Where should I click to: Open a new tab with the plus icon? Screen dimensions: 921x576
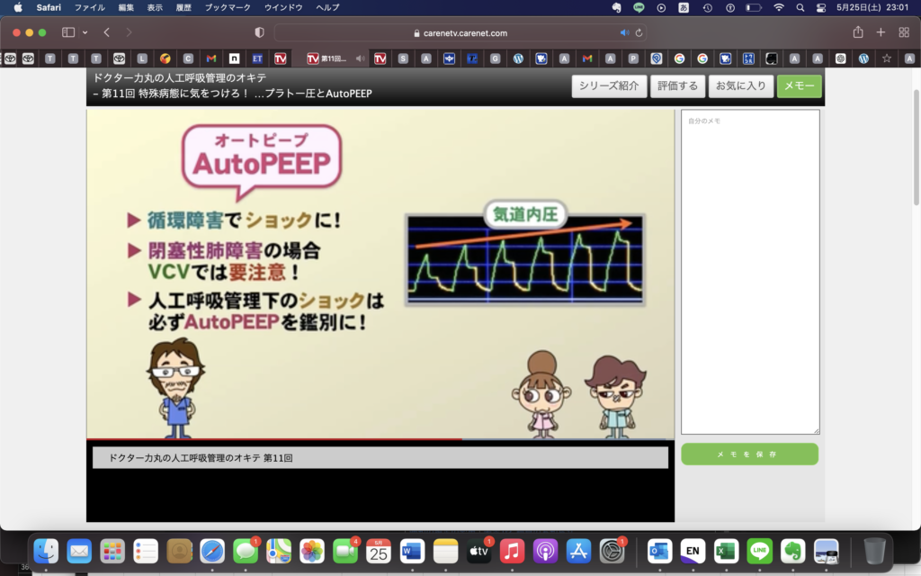tap(881, 32)
